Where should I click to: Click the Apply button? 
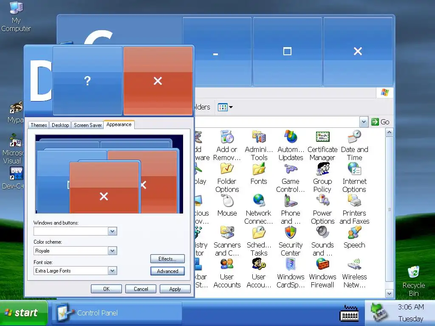175,289
